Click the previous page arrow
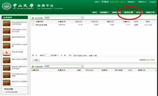 pyautogui.click(x=36, y=55)
